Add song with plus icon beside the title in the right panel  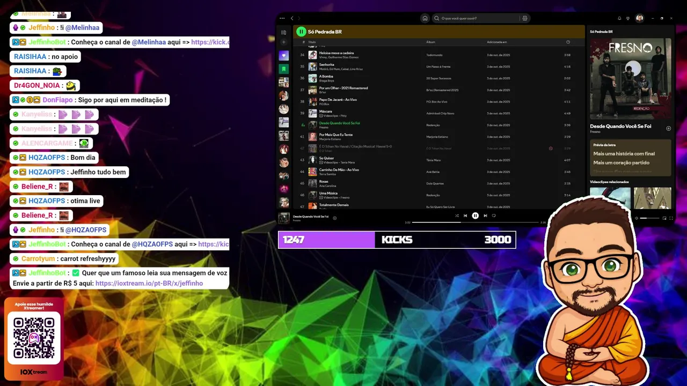click(x=669, y=129)
